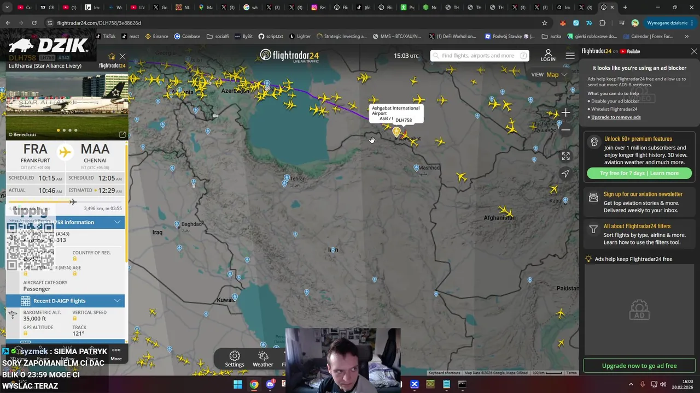Open the Binance bookmark
700x393 pixels.
click(x=156, y=37)
